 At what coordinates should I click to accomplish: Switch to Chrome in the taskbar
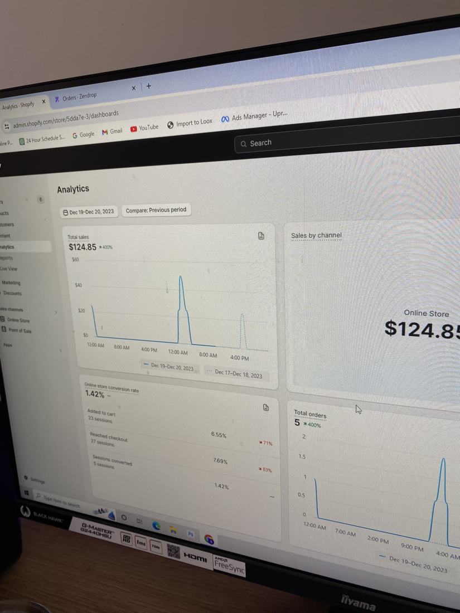[209, 539]
